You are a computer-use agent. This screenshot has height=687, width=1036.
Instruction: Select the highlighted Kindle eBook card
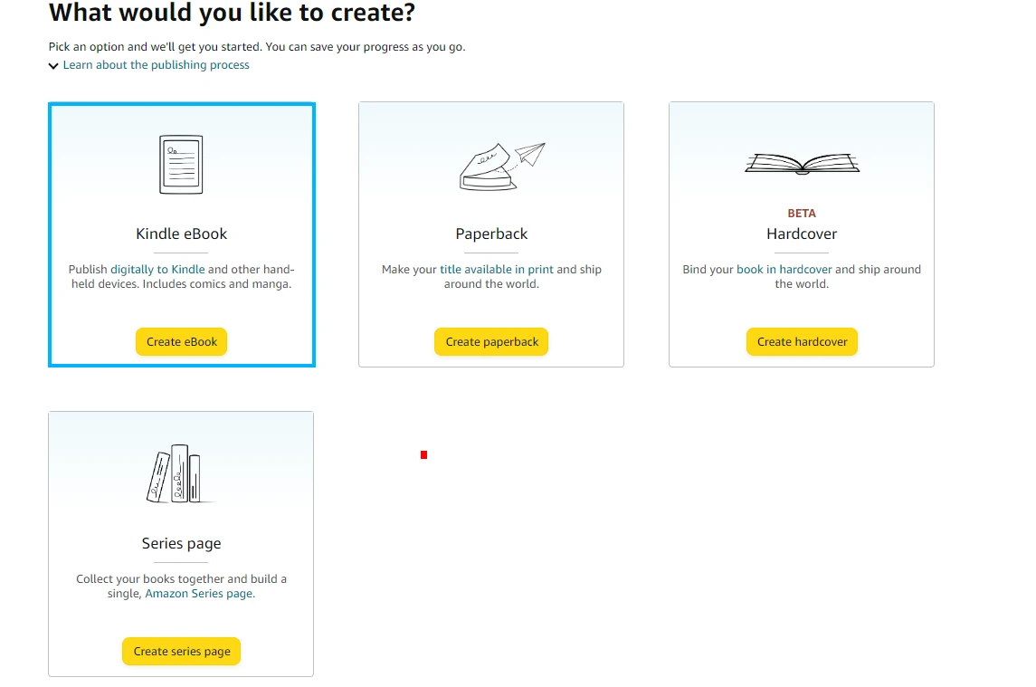(x=181, y=234)
